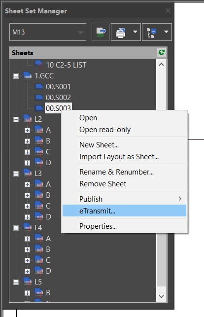
Task: Open the Publish submenu
Action: tap(124, 199)
